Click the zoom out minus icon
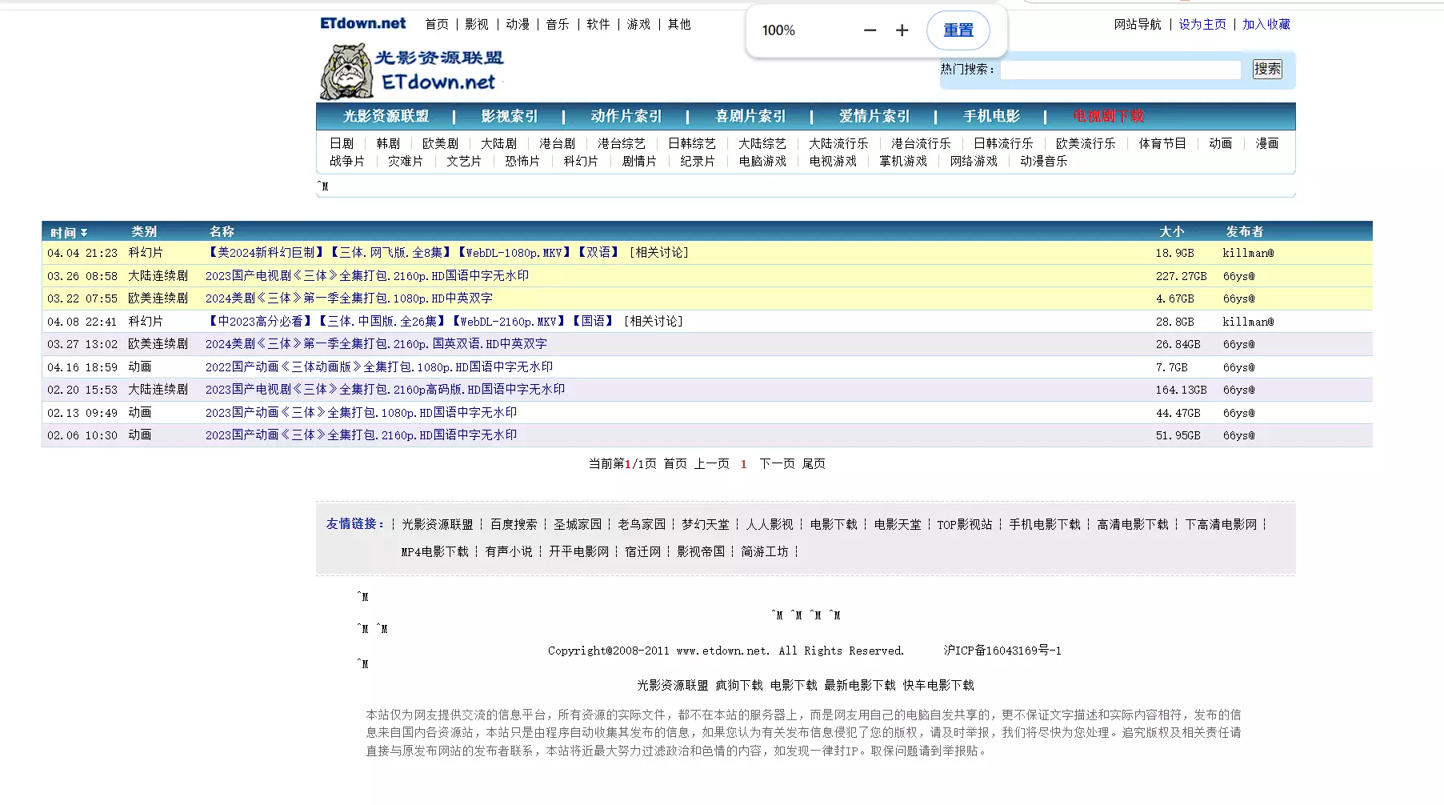This screenshot has height=805, width=1444. click(870, 30)
